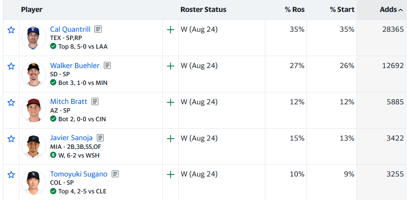Screen dimensions: 407x200
Task: Open the Tomoyuki Sugano player link
Action: pyautogui.click(x=79, y=174)
